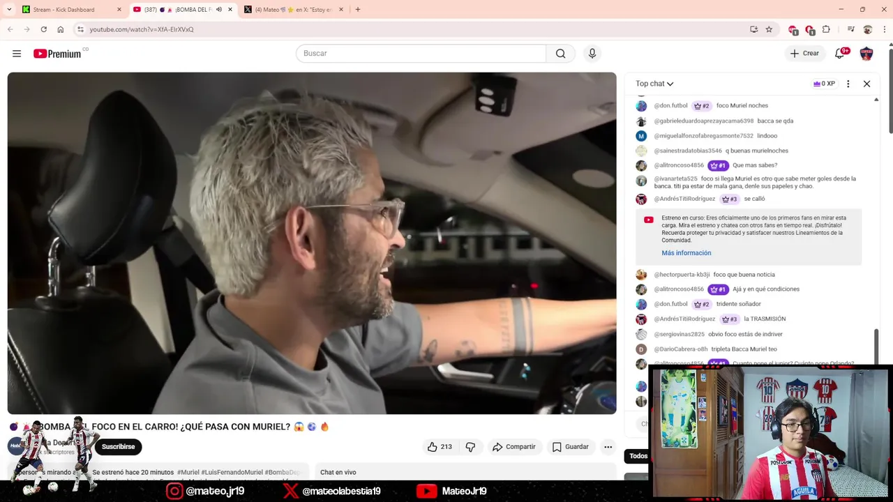Image resolution: width=893 pixels, height=502 pixels.
Task: Click username @ivanarteta525
Action: point(675,179)
